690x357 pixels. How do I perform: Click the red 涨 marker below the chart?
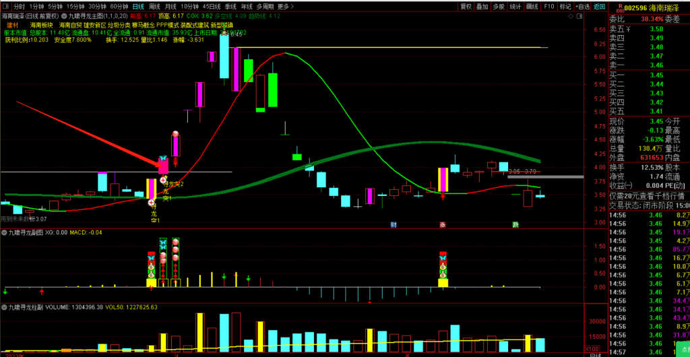coord(443,224)
